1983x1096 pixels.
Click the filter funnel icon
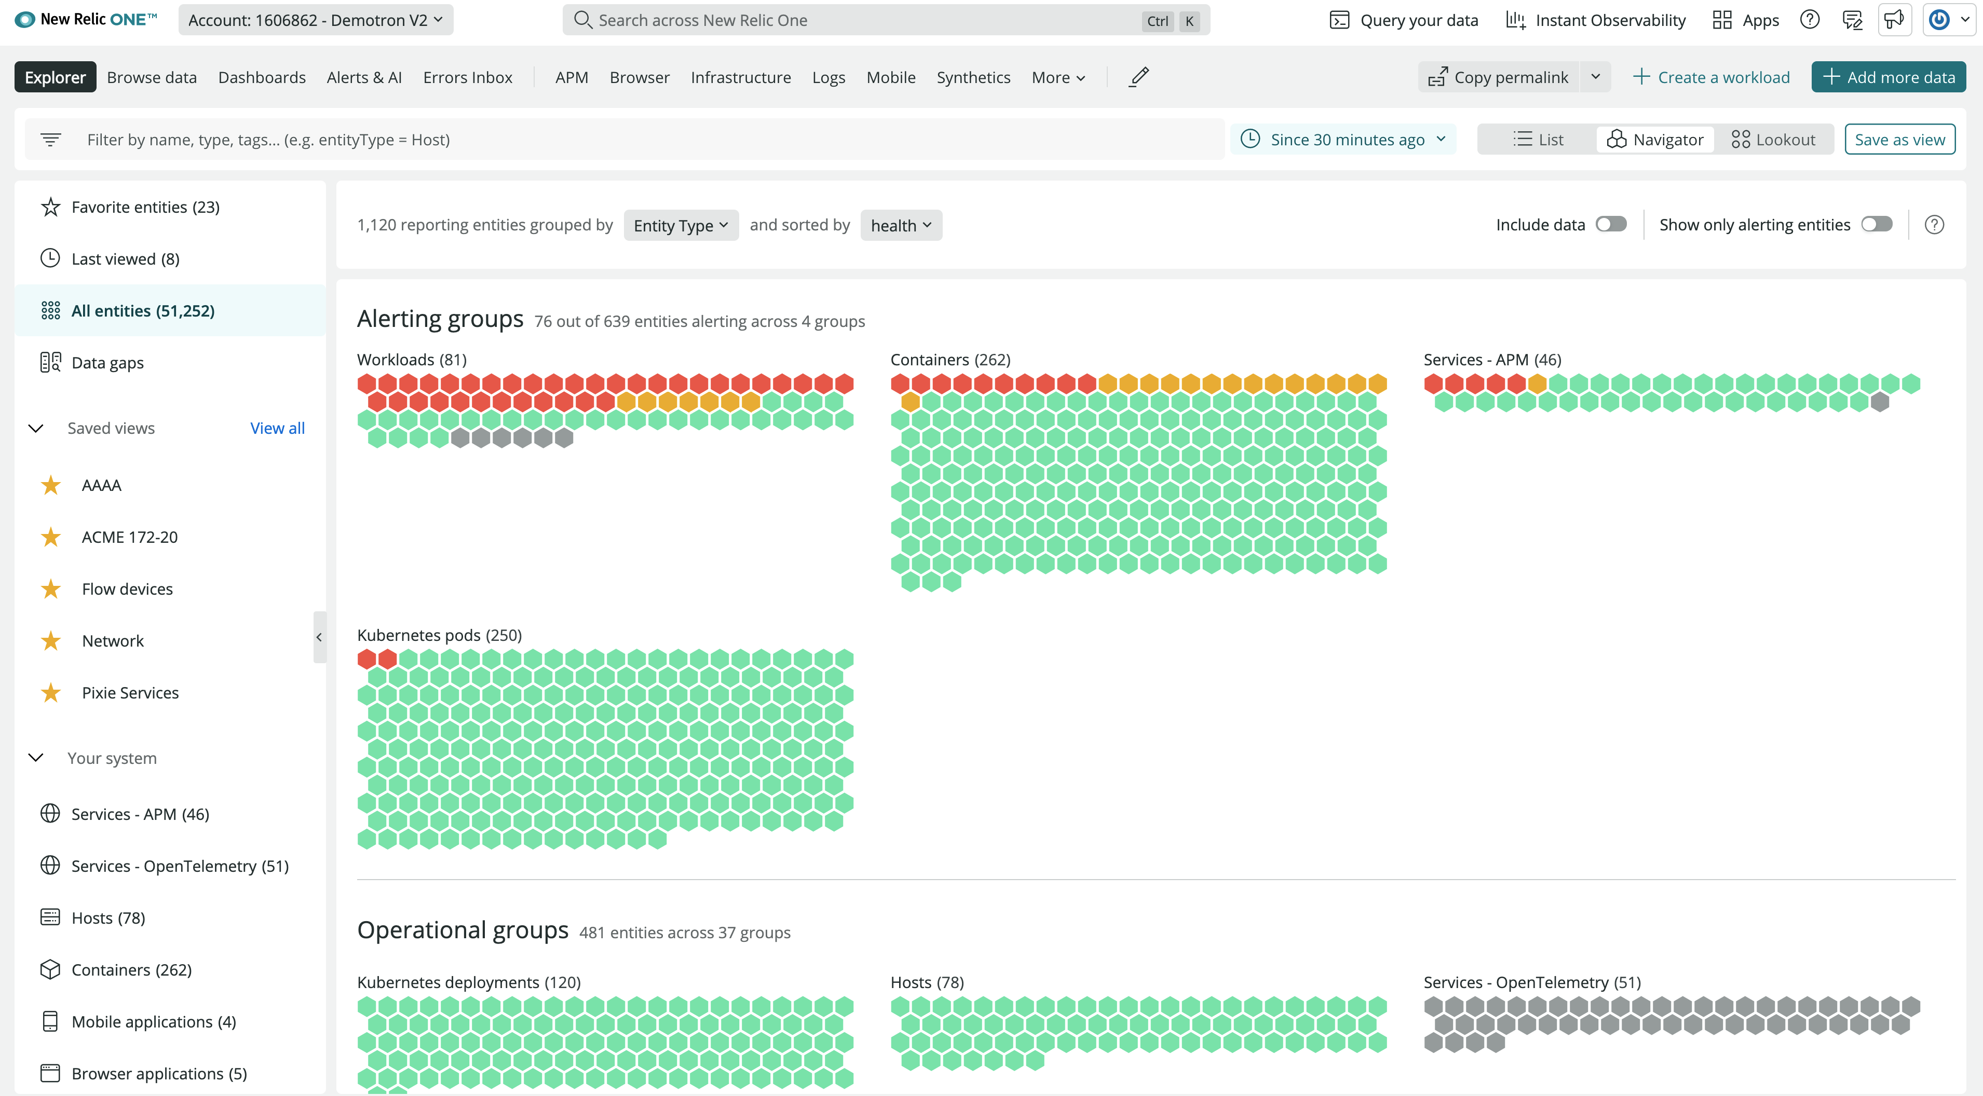point(50,139)
